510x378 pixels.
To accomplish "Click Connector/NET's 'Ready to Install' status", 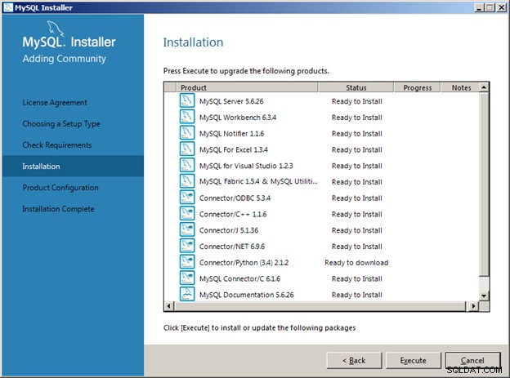I will (357, 247).
